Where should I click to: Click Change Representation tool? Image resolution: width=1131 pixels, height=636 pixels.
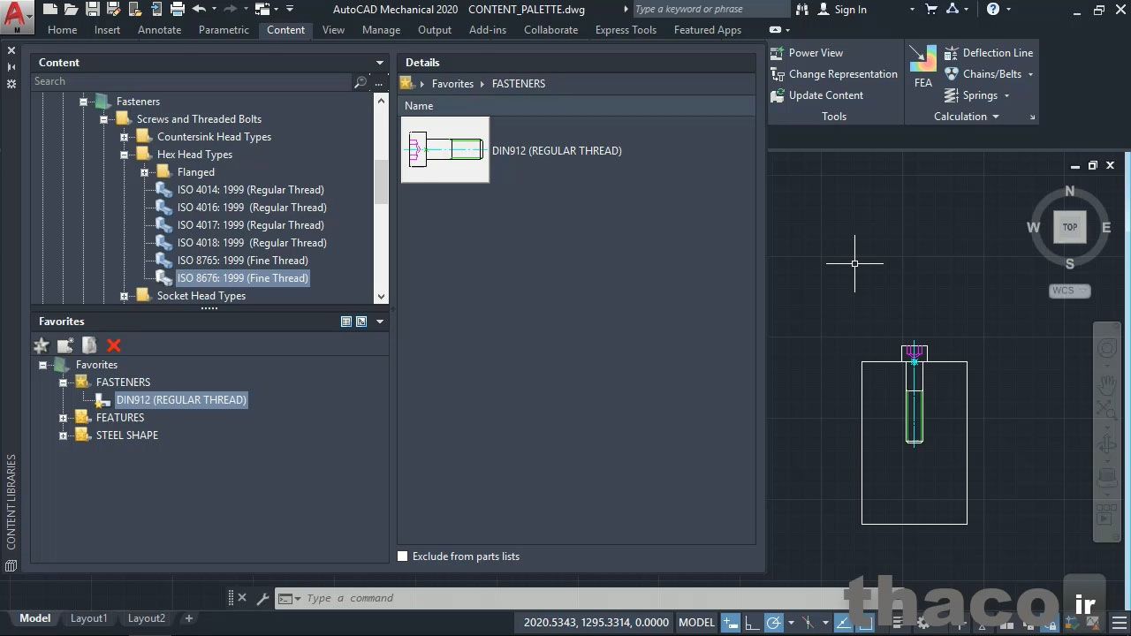(834, 74)
